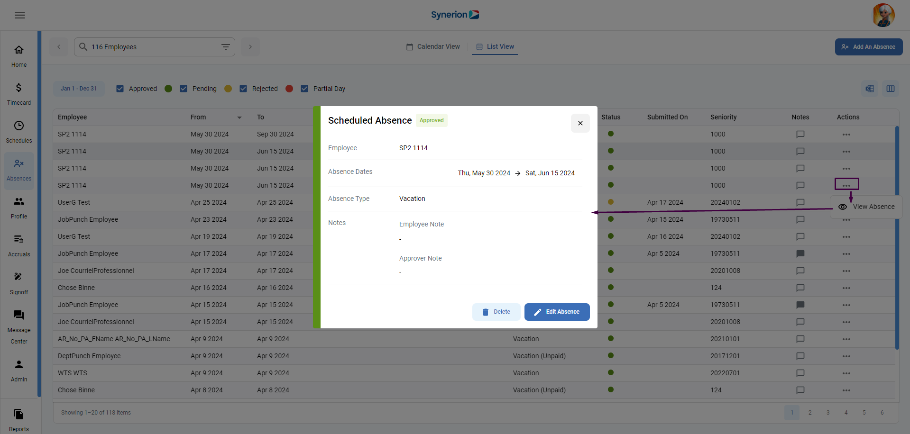The image size is (910, 434).
Task: Open Schedules from the sidebar
Action: pyautogui.click(x=19, y=132)
